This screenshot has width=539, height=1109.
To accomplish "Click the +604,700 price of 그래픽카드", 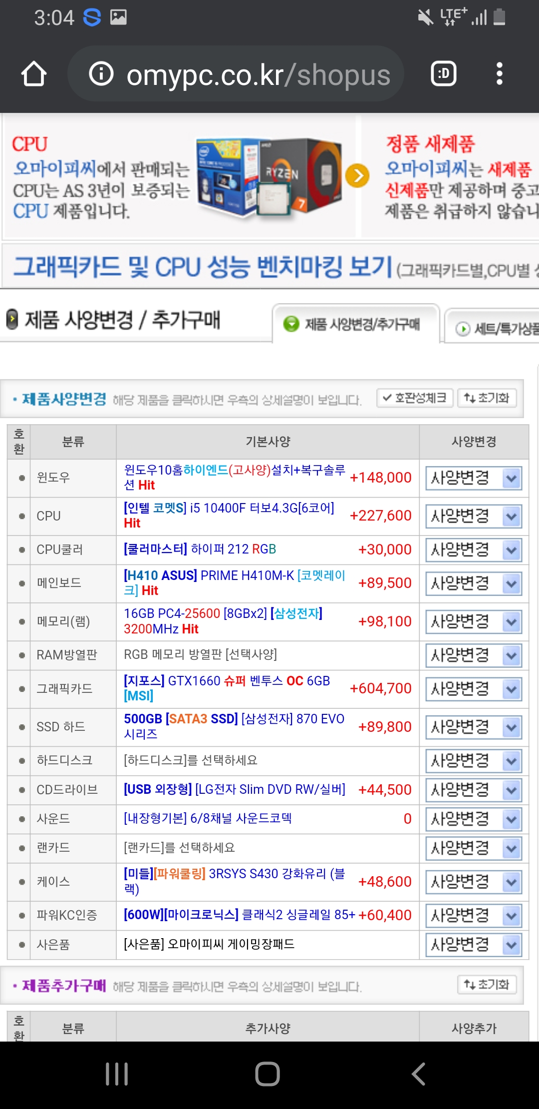I will click(381, 688).
